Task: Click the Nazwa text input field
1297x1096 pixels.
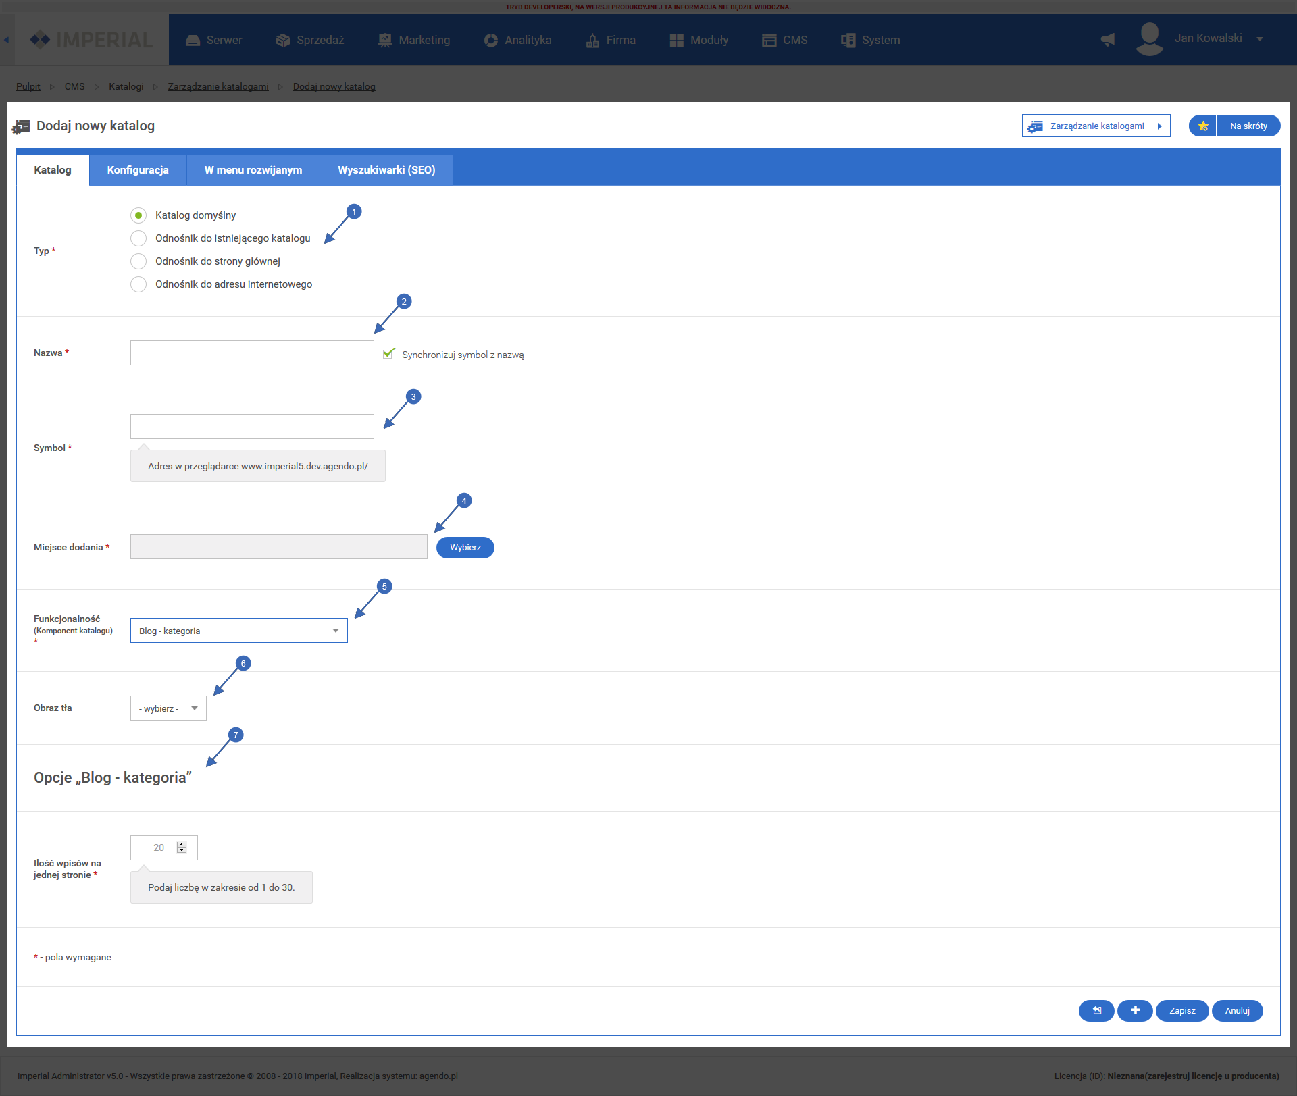Action: click(252, 353)
